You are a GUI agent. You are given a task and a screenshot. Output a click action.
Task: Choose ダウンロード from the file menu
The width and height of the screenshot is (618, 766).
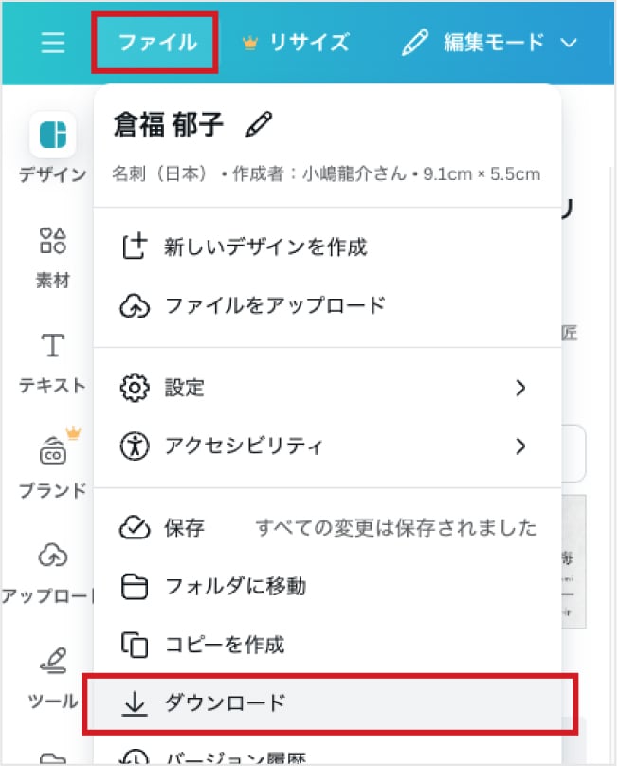pyautogui.click(x=225, y=702)
